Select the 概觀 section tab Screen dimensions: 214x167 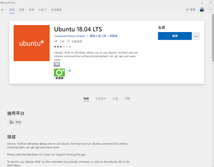click(86, 99)
